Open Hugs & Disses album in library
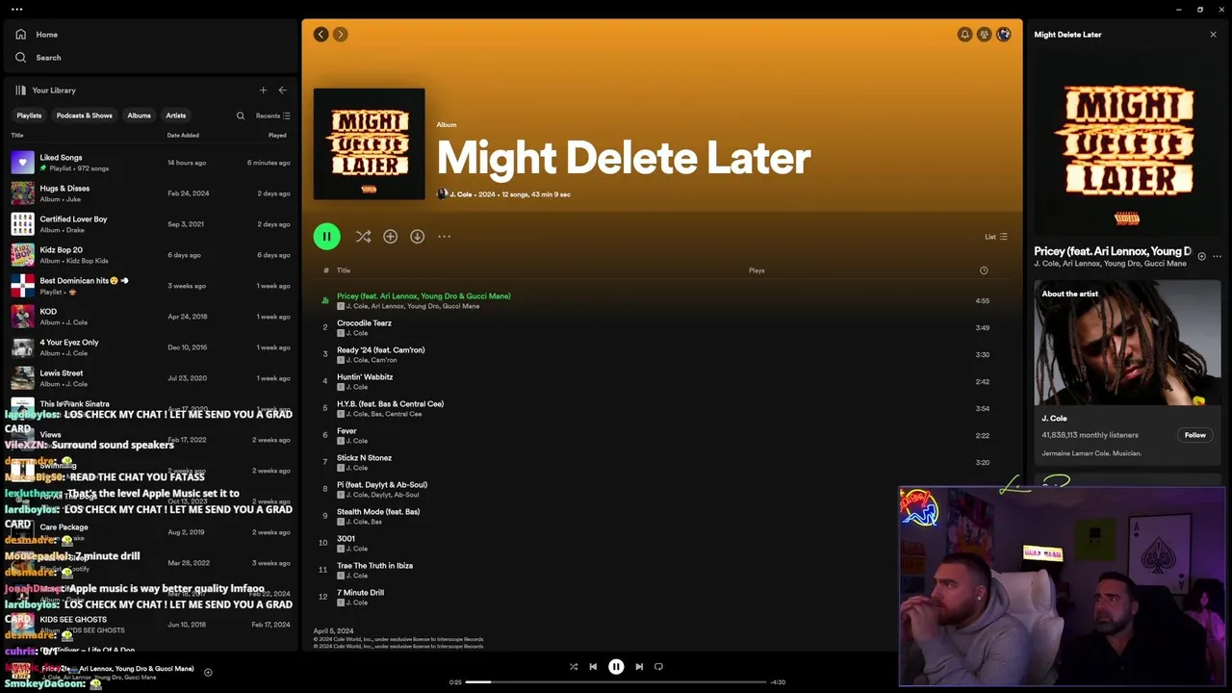Screen dimensions: 1232x693 [x=150, y=193]
